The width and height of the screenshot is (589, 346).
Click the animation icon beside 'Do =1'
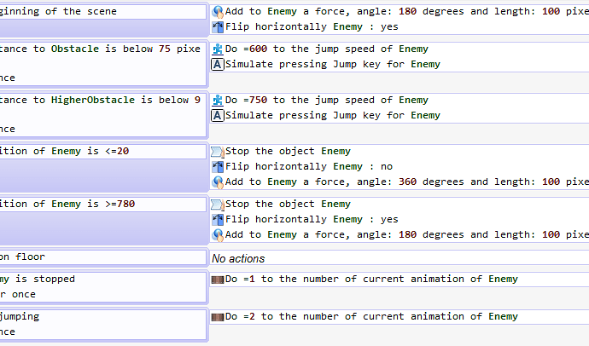(x=218, y=280)
